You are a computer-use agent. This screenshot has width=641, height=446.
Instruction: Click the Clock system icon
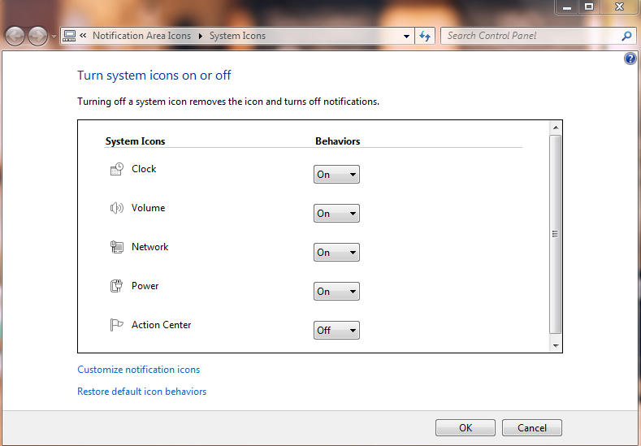116,169
